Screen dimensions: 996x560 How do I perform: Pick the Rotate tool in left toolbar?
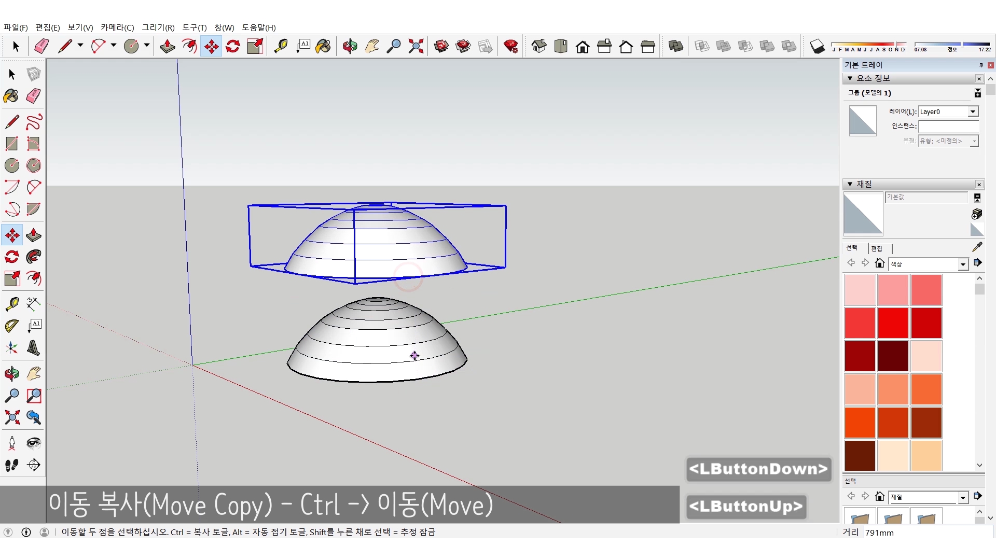[x=12, y=257]
